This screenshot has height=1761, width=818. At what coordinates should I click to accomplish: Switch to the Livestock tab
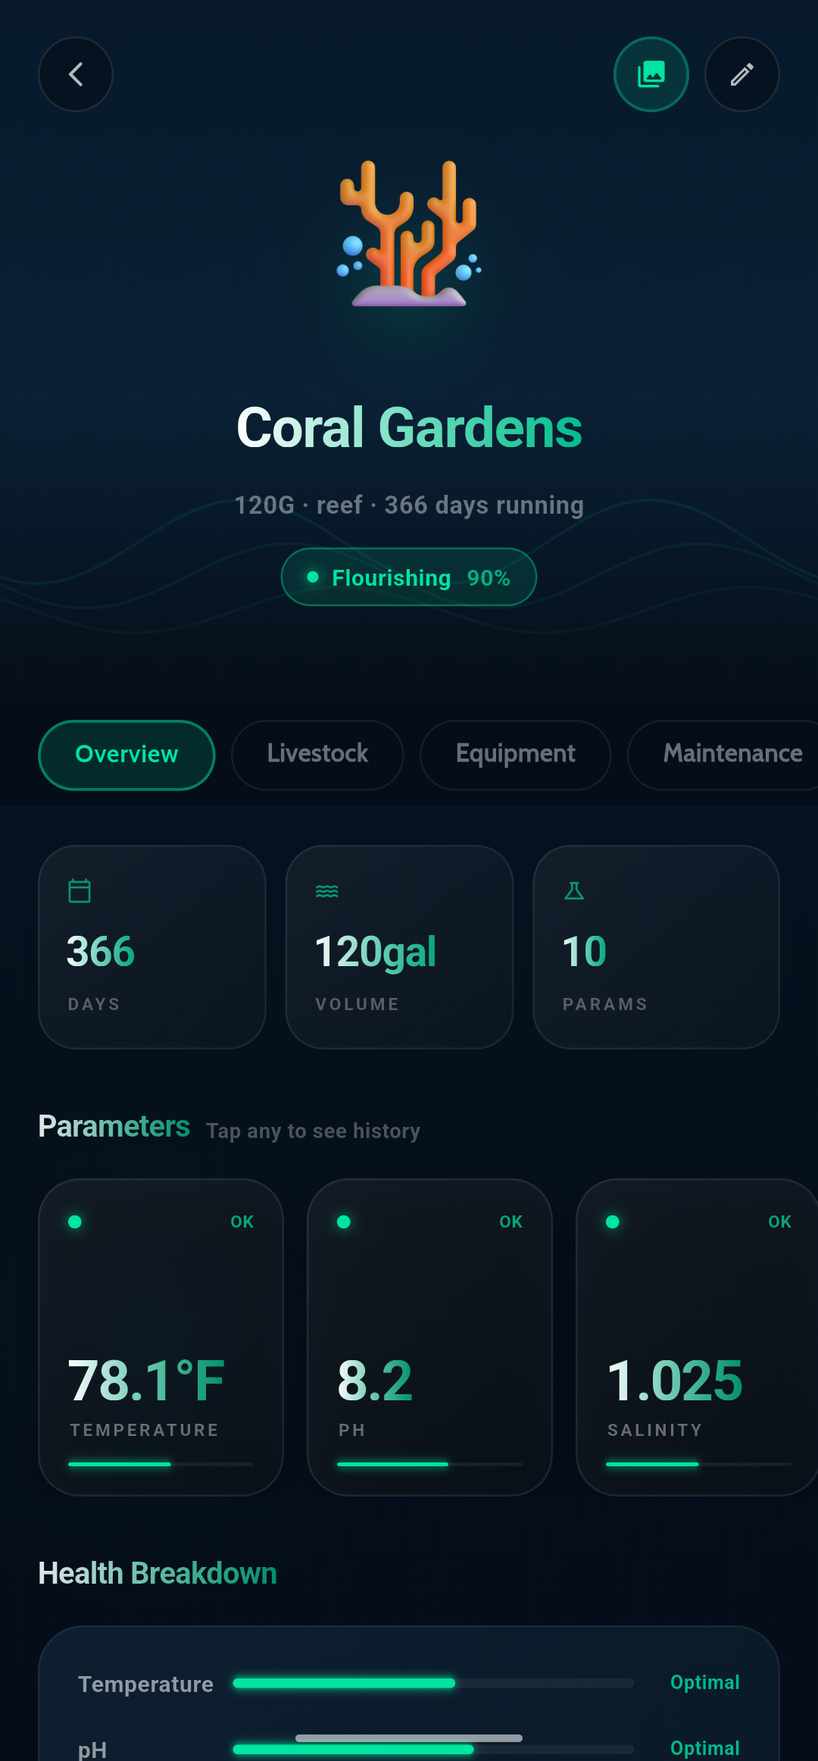click(317, 755)
